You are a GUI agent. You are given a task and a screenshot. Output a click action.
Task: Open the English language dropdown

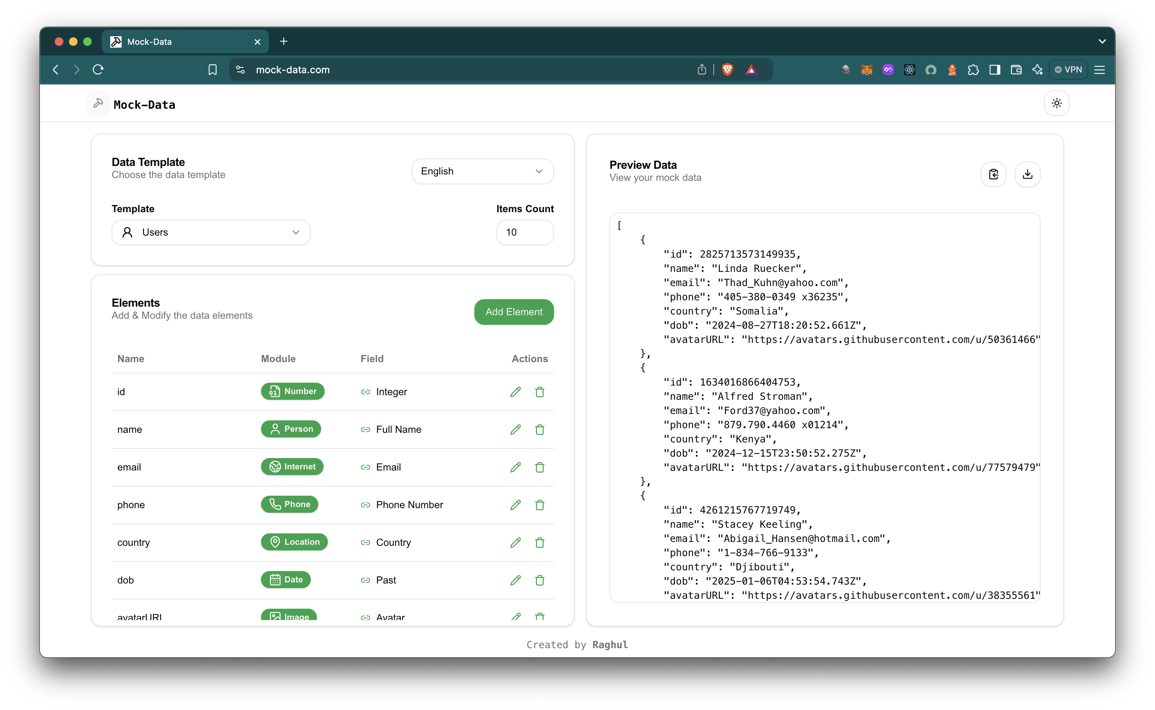tap(483, 171)
